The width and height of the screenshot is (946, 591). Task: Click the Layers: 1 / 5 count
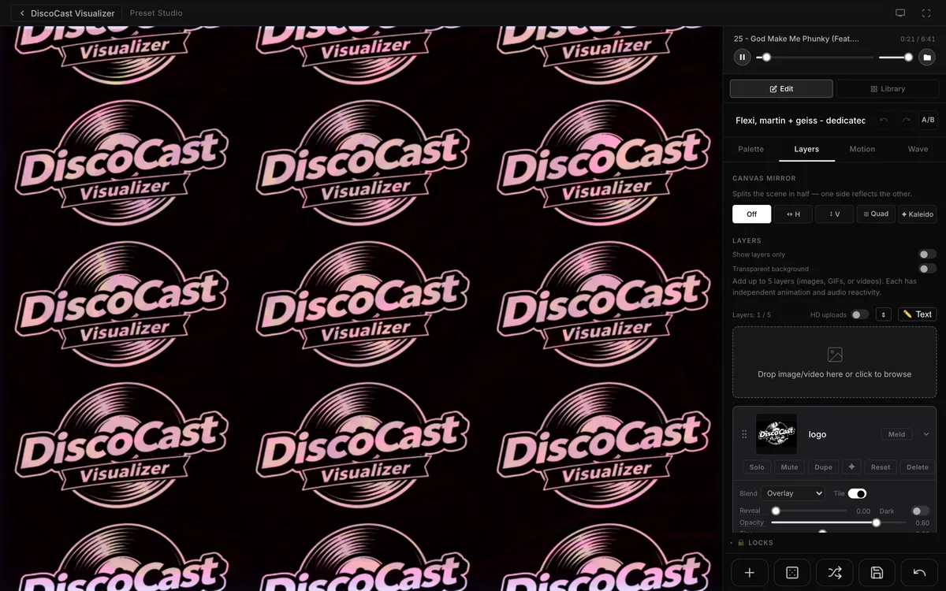[x=751, y=314]
